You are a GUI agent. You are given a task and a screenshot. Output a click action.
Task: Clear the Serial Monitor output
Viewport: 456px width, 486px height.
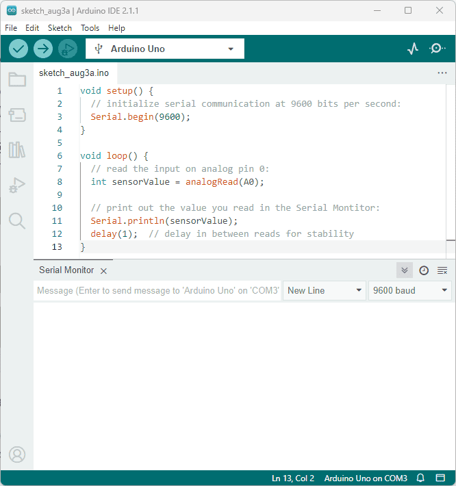click(442, 270)
